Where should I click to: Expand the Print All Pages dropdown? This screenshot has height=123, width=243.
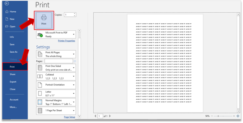tap(56, 54)
